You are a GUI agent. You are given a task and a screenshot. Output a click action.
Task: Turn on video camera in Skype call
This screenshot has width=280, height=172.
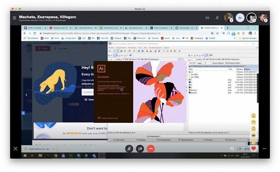pyautogui.click(x=140, y=148)
